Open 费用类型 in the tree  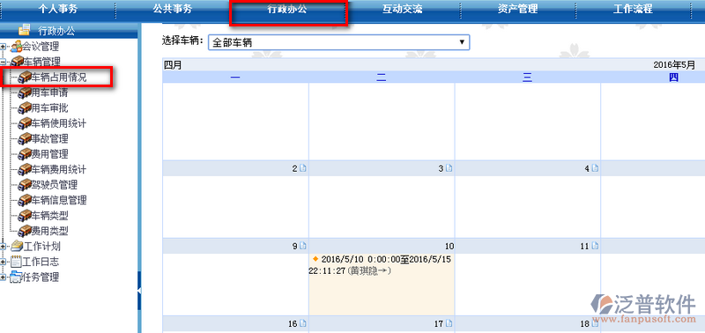point(49,231)
